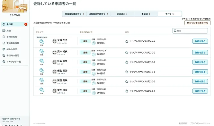Screen dimensions: 214x126
Task: Click the baby age icon in 見本 花子 row
Action: point(94,43)
